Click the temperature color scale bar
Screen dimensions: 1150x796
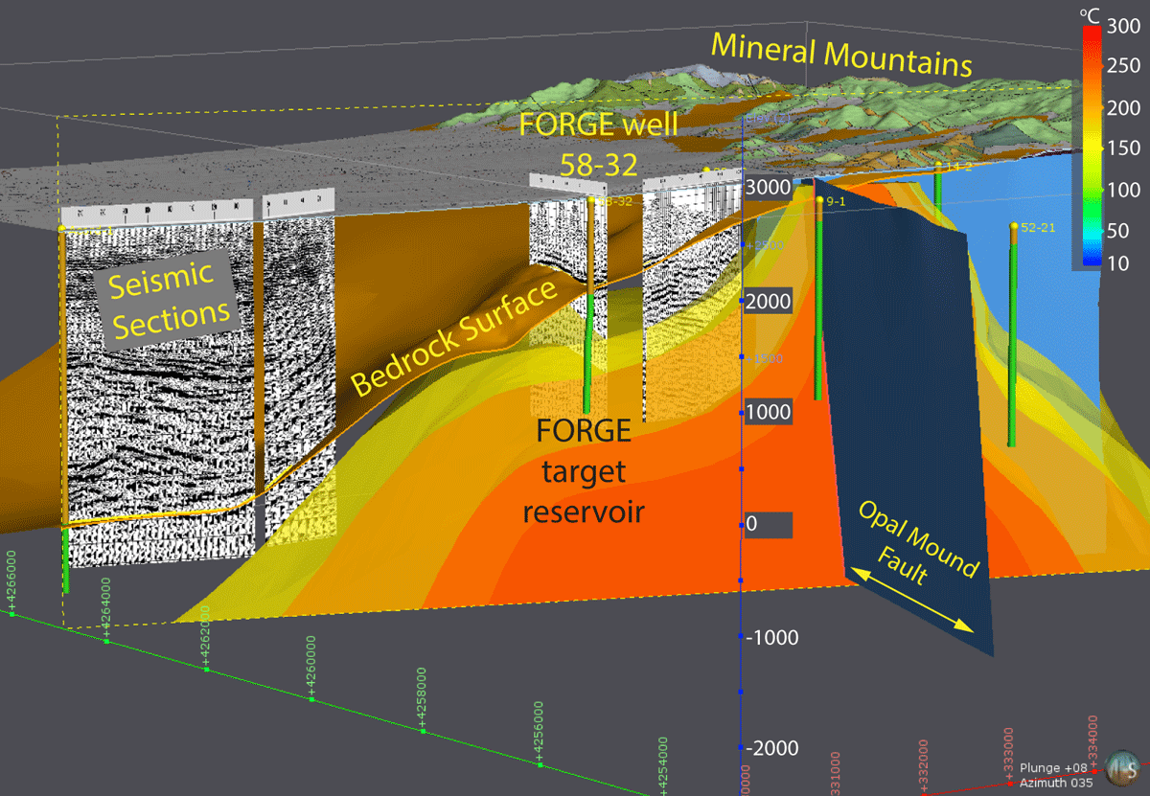pos(1091,146)
